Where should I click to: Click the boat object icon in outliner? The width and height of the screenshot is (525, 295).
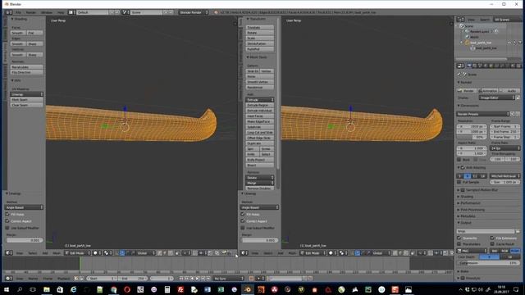[x=468, y=43]
